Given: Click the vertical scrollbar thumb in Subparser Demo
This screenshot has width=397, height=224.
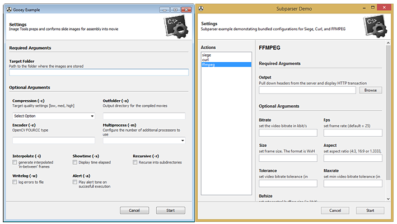Looking at the screenshot, I should [x=388, y=113].
